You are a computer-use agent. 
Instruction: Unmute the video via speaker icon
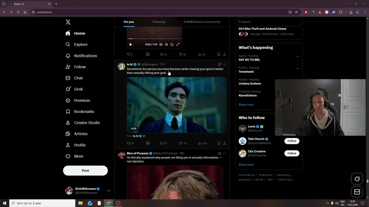click(161, 45)
